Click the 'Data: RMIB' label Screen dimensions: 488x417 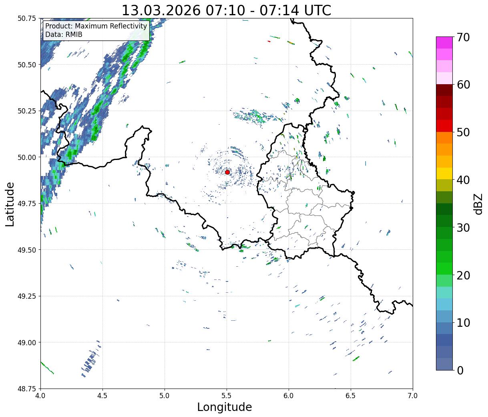[64, 34]
